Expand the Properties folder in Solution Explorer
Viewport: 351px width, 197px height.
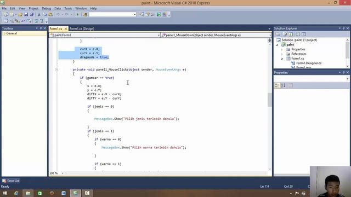pyautogui.click(x=282, y=49)
